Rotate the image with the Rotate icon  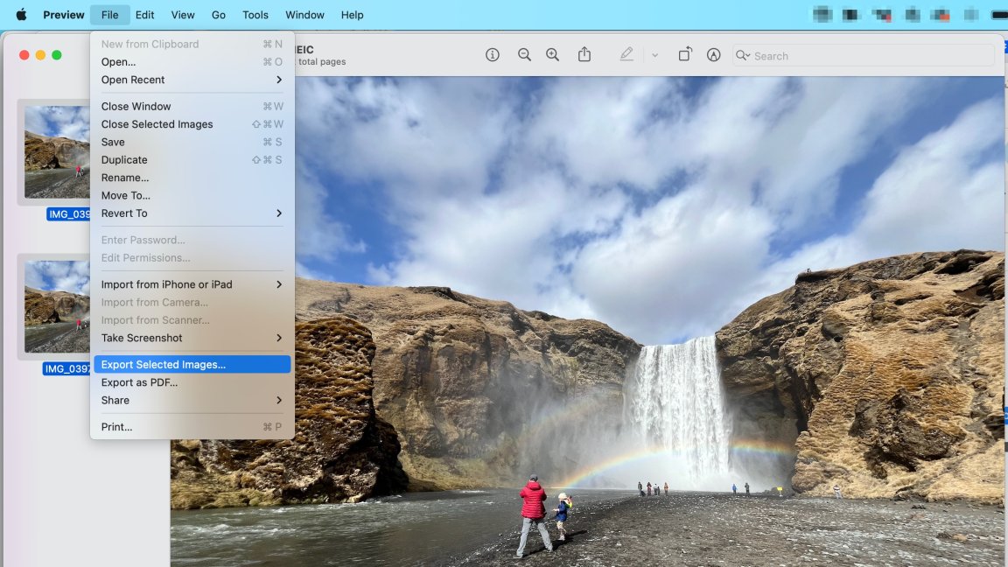(685, 55)
